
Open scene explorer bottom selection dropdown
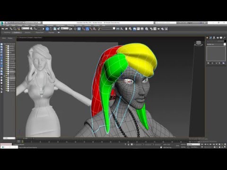pos(9,138)
